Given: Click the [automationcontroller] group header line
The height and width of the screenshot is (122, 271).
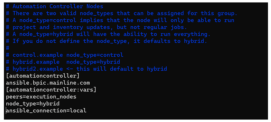Looking at the screenshot, I should [43, 76].
